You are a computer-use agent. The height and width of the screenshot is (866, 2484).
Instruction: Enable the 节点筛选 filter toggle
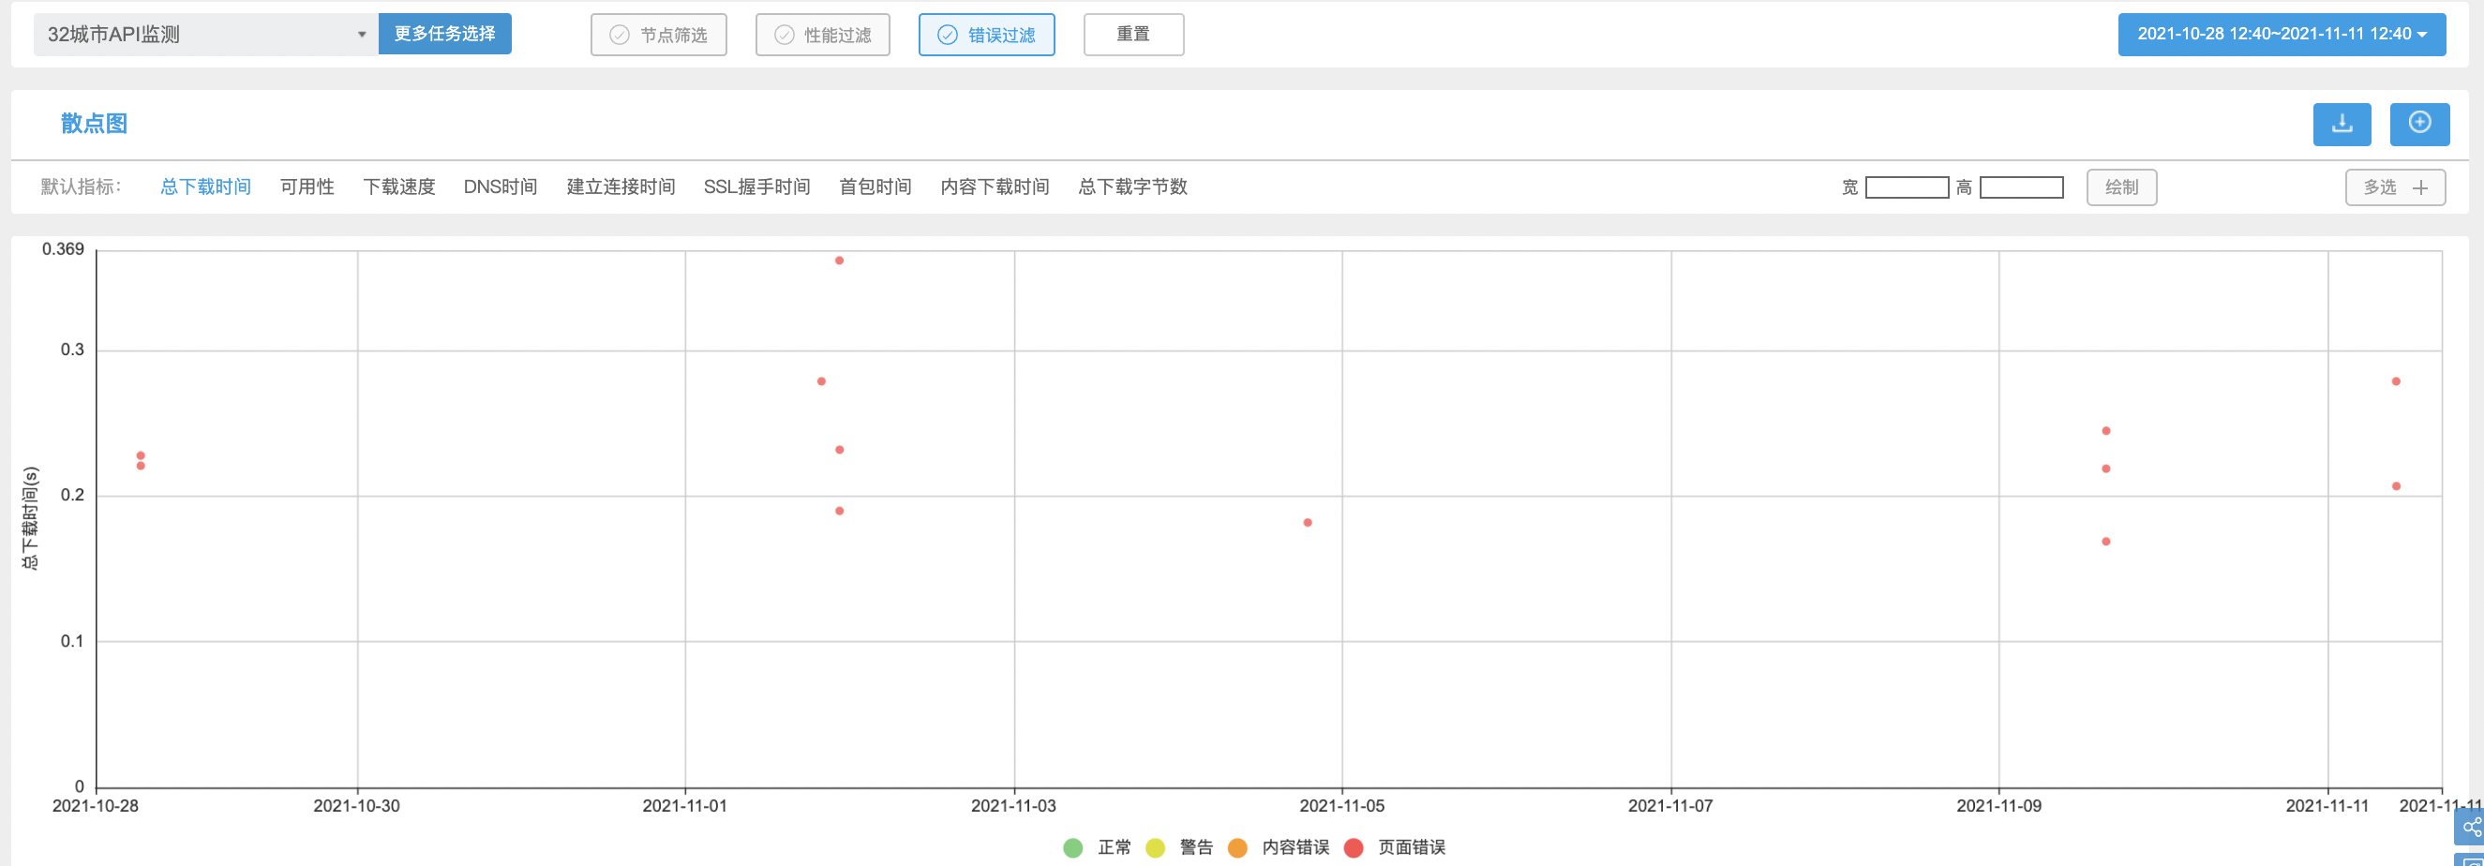click(x=659, y=35)
